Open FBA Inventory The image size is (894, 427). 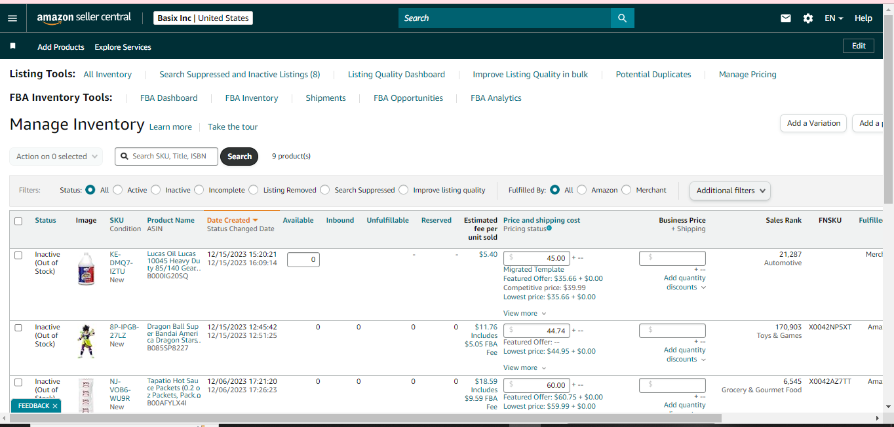[x=252, y=98]
